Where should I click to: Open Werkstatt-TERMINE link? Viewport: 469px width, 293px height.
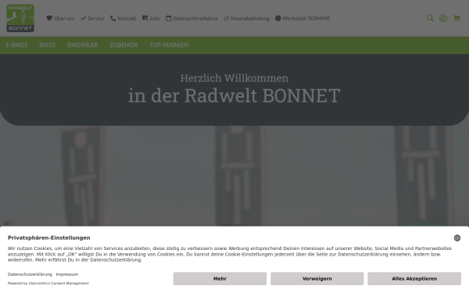[303, 18]
